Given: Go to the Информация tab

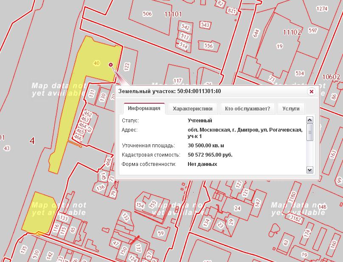Looking at the screenshot, I should pos(144,108).
